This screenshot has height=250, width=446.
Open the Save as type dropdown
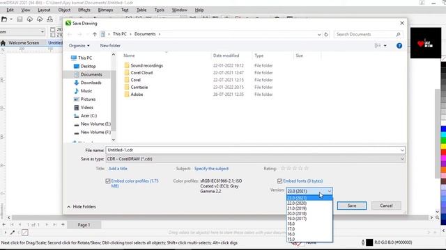pyautogui.click(x=402, y=159)
